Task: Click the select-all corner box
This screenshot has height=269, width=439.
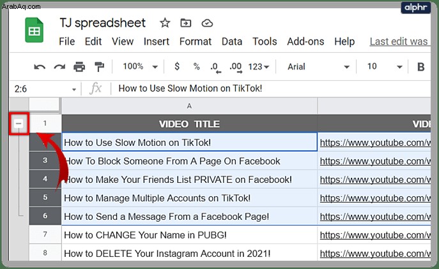Action: (45, 106)
